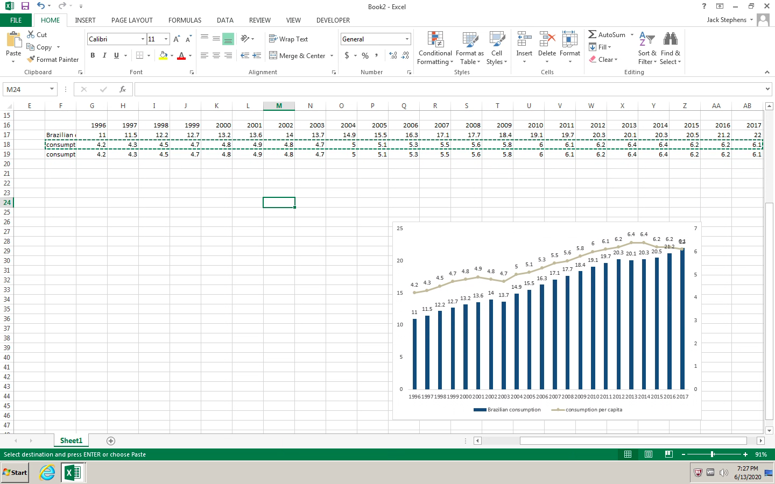The height and width of the screenshot is (484, 775).
Task: Click the Conditional Formatting icon
Action: point(435,40)
